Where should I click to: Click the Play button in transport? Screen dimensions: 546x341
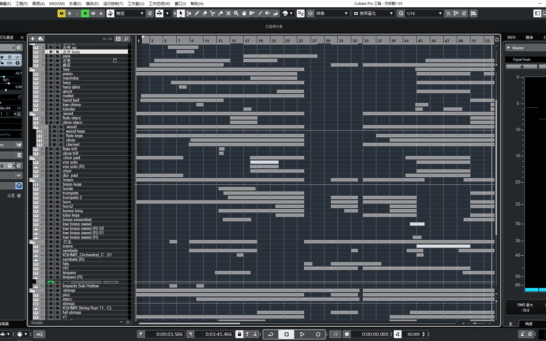coord(302,334)
